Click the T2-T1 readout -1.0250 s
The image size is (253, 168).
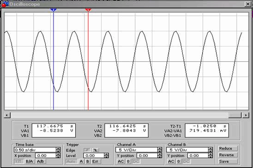tap(209, 126)
